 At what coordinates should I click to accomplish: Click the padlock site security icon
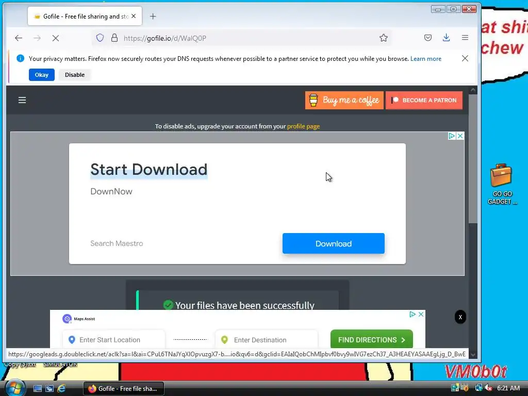114,38
